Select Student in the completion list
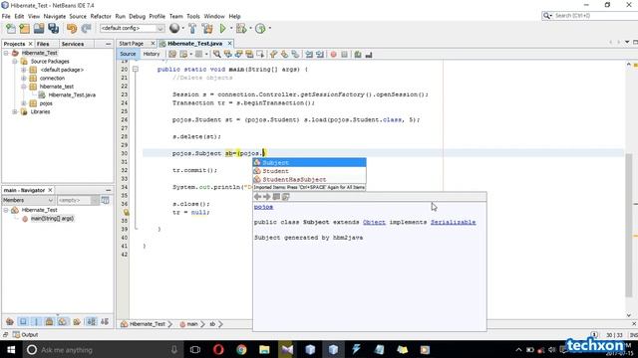The image size is (638, 358). click(309, 171)
